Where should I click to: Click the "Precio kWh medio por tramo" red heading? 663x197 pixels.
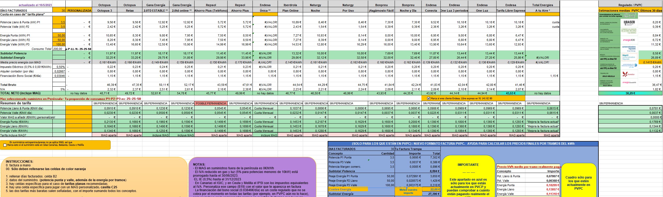pos(528,167)
